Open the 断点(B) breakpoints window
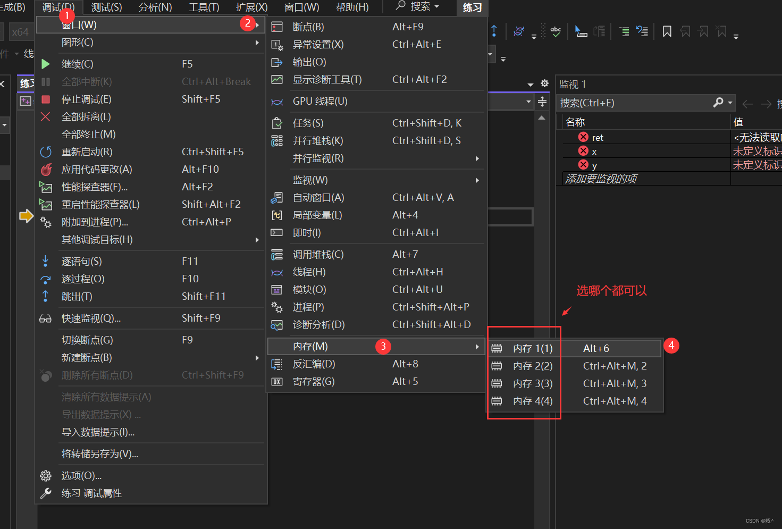This screenshot has width=782, height=529. click(x=377, y=27)
